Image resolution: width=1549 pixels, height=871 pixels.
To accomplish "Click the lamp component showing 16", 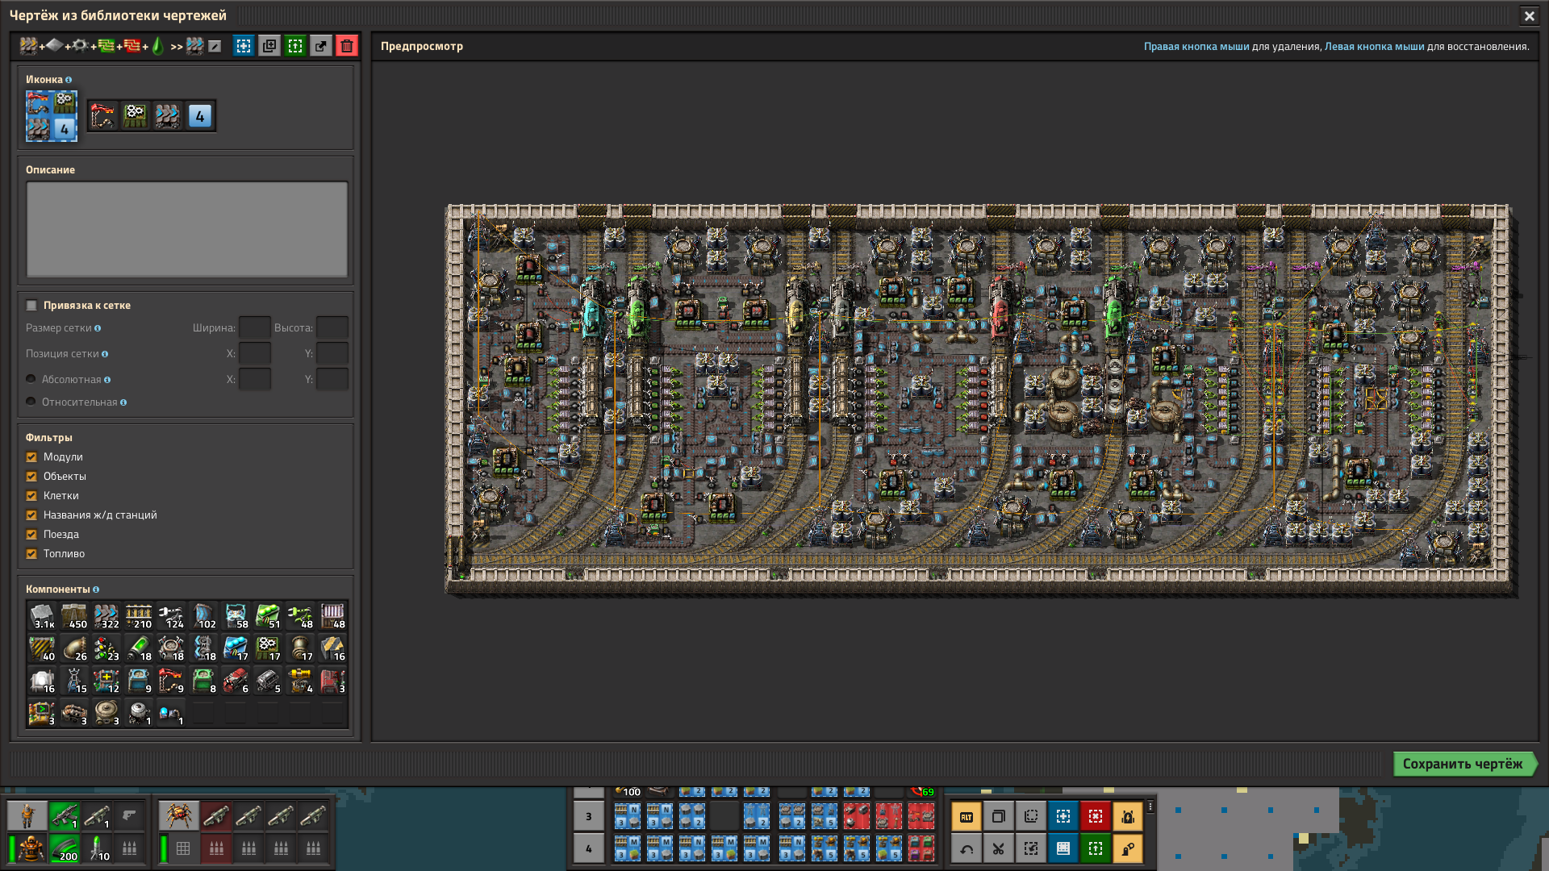I will [42, 681].
